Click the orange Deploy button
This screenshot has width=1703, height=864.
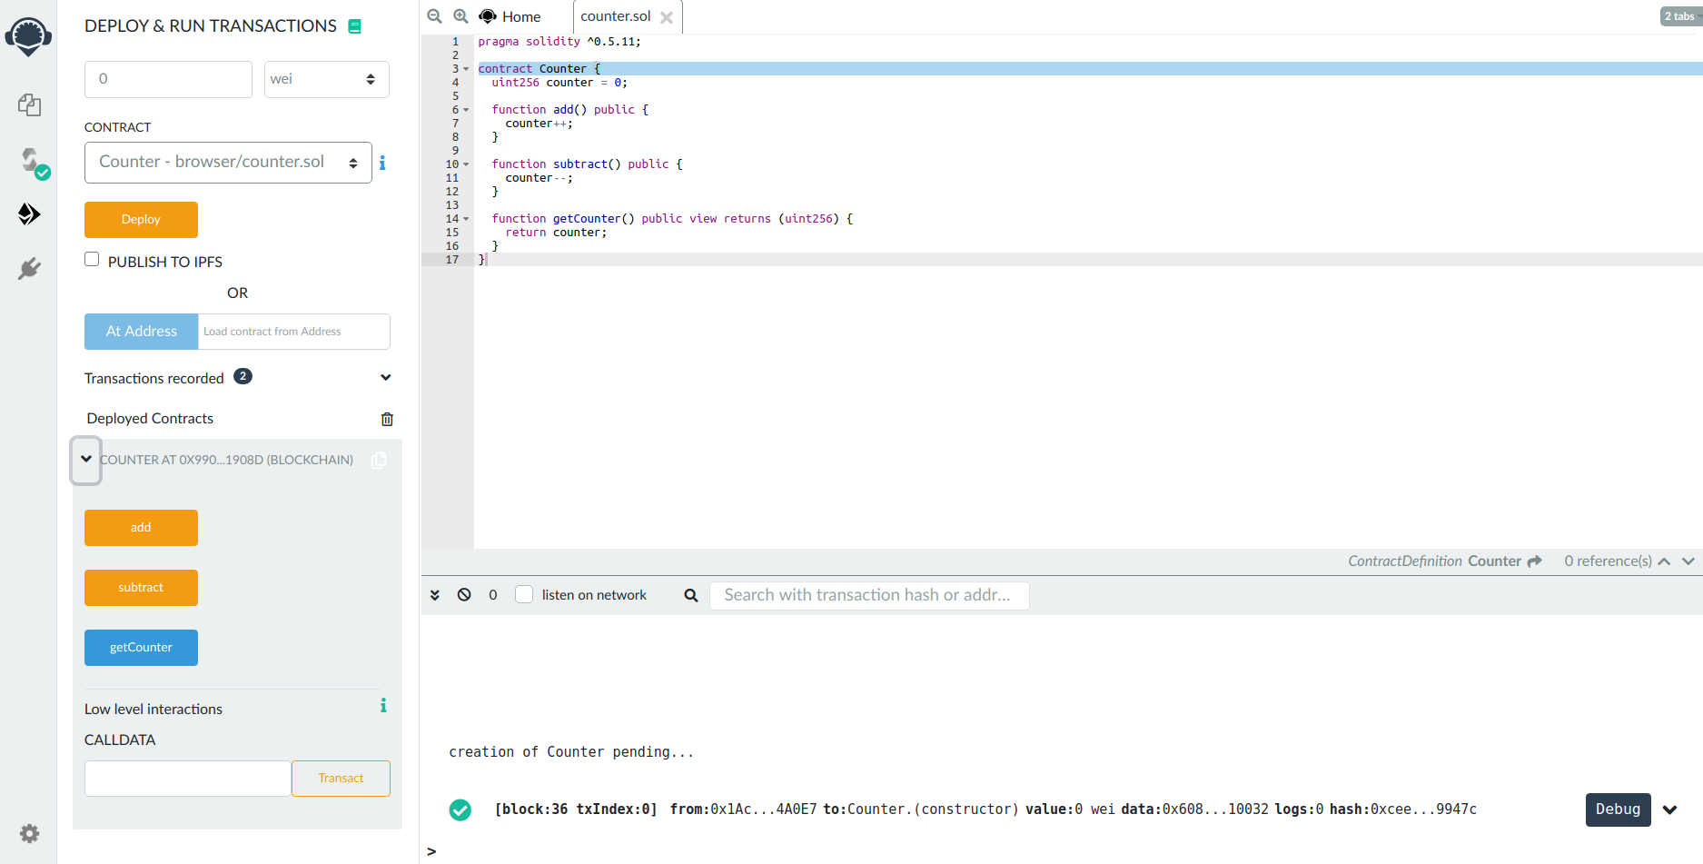(x=141, y=220)
